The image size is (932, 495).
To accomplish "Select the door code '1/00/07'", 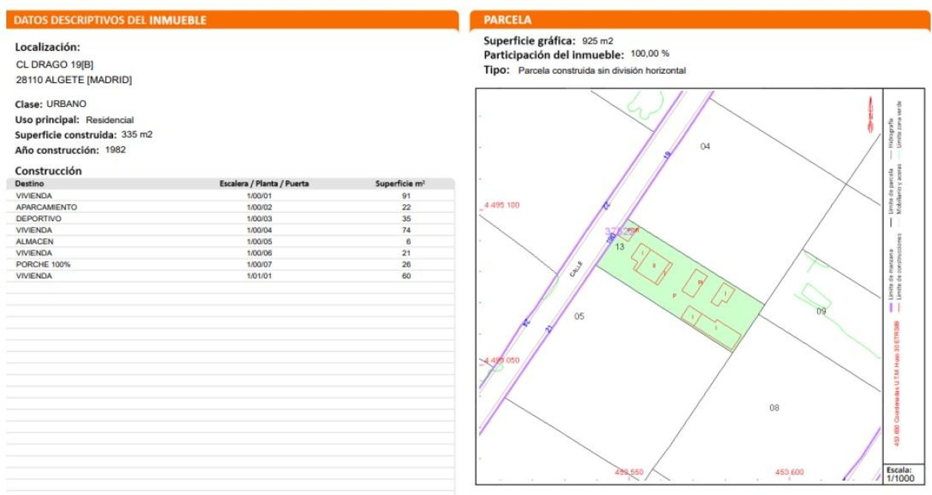I will 260,265.
